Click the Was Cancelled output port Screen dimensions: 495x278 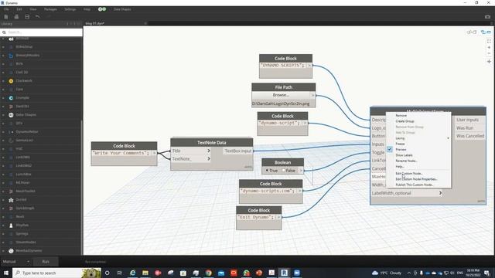pyautogui.click(x=470, y=136)
